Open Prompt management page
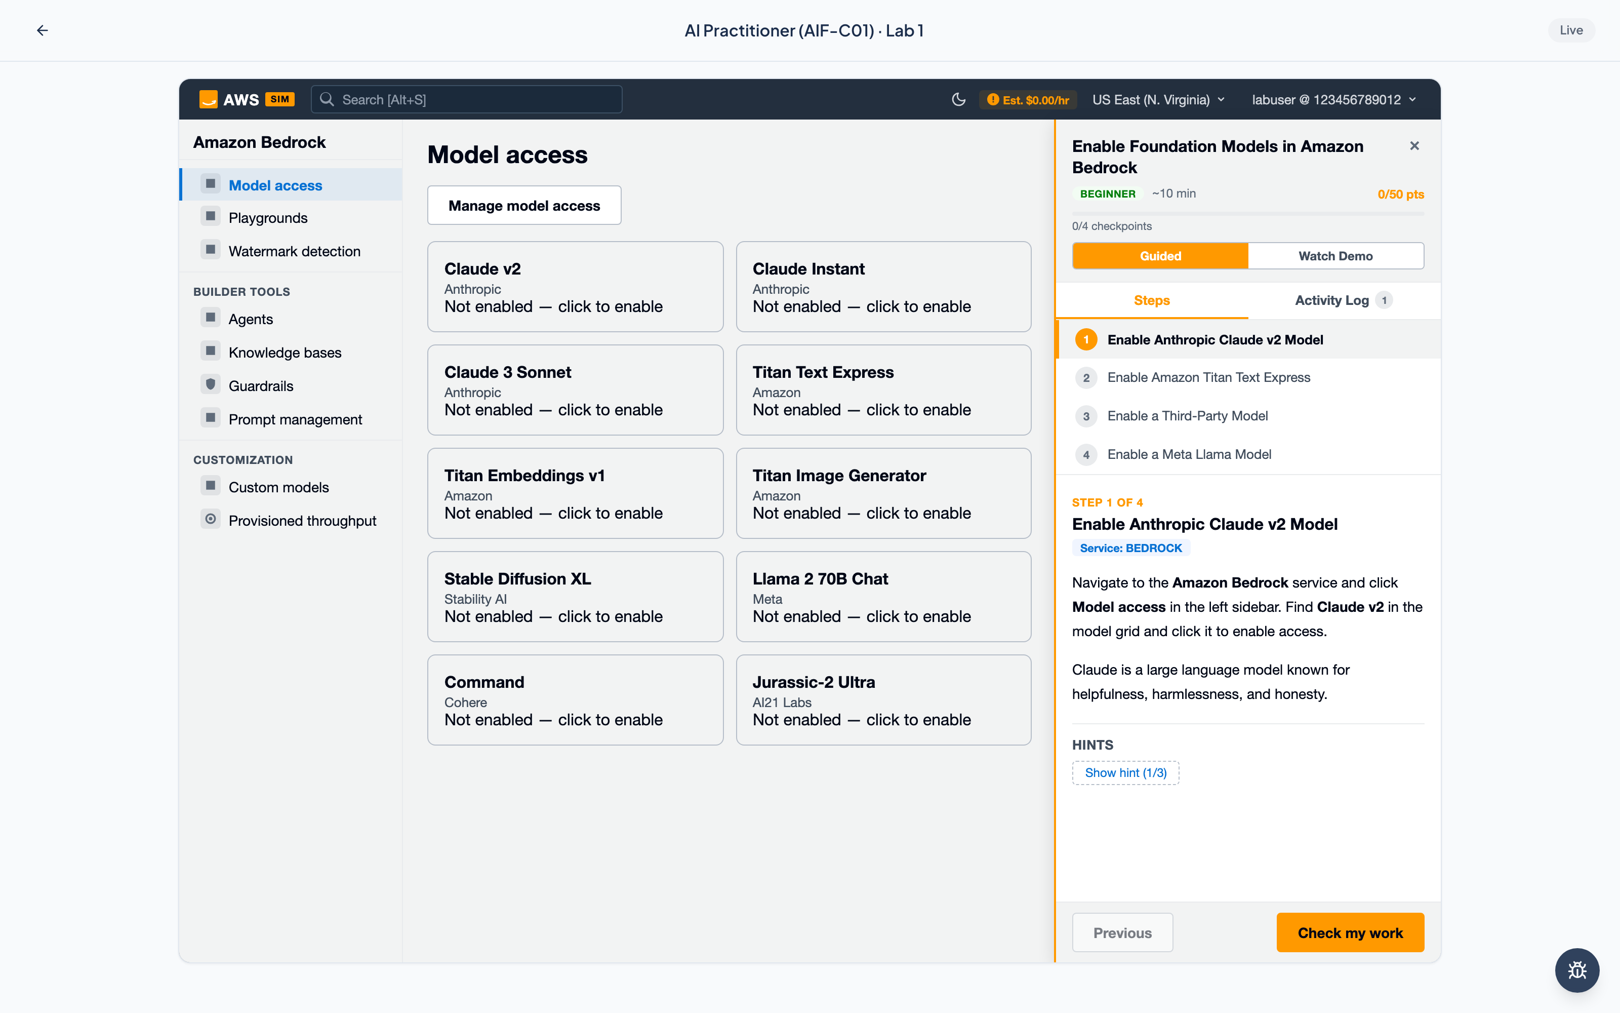The image size is (1620, 1013). click(291, 419)
